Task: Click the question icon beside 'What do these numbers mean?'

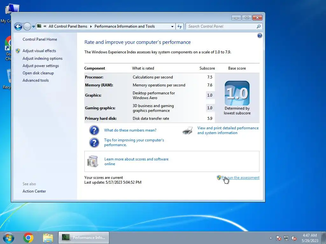Action: point(94,130)
